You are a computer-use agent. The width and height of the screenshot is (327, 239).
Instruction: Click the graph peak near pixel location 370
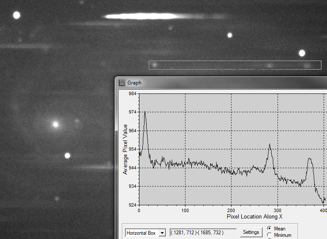(310, 159)
